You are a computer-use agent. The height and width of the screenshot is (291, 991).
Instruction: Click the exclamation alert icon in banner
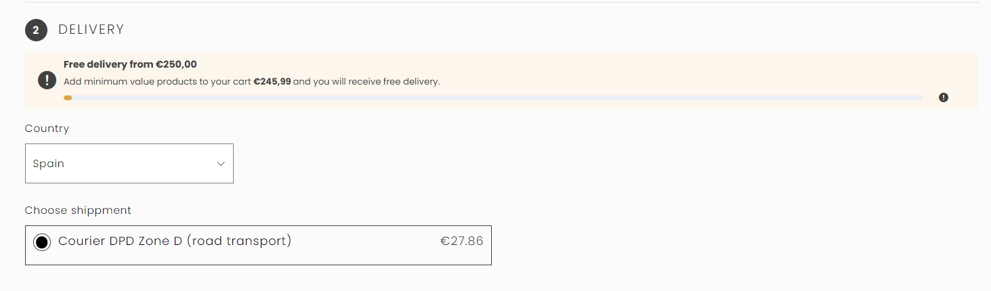click(x=47, y=81)
